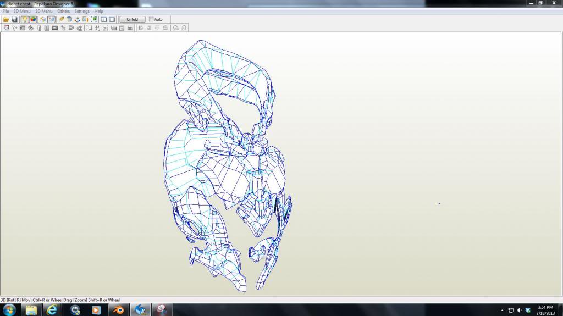Click the bar-chart scale icon in the top toolbar
This screenshot has width=563, height=316.
85,19
